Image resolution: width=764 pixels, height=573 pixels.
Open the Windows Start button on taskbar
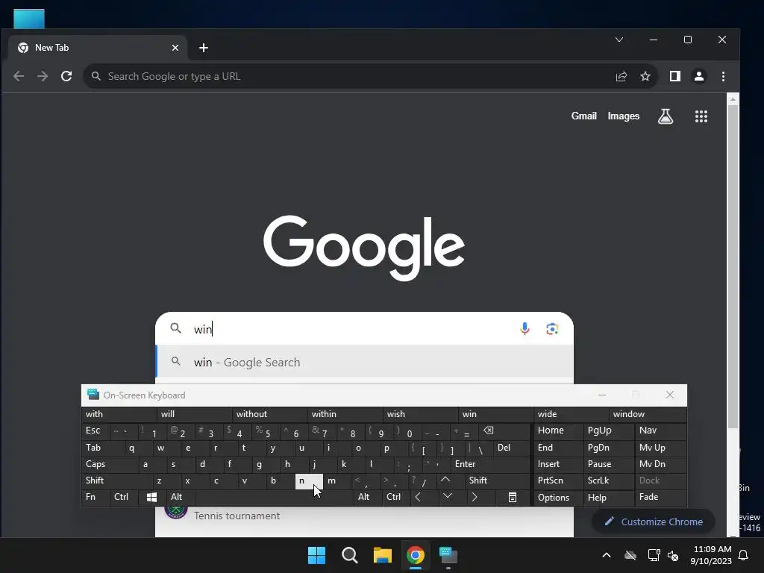coord(316,555)
